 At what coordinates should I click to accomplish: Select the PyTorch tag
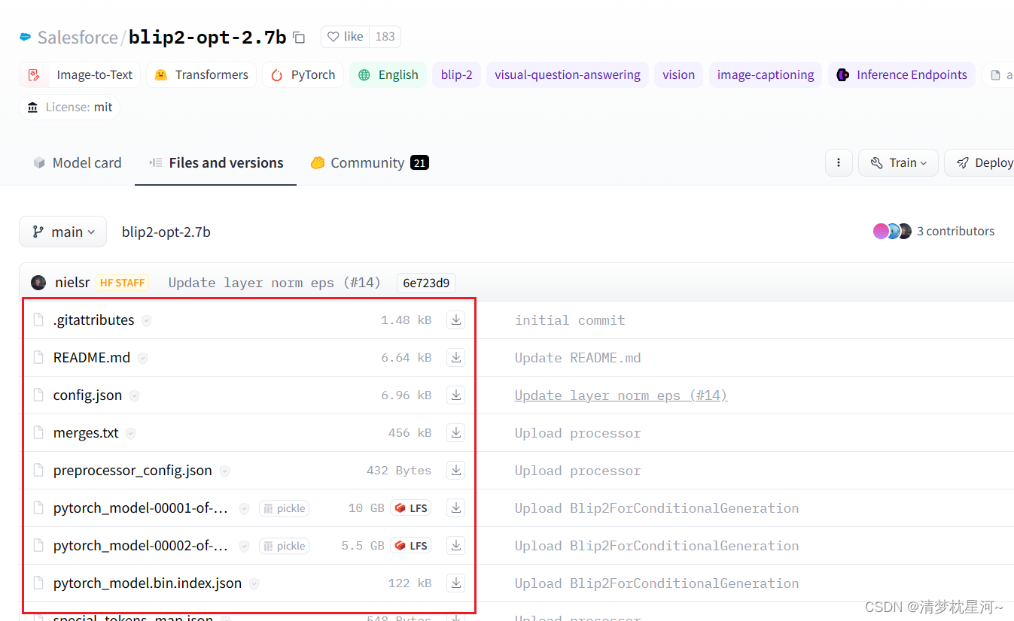coord(303,74)
